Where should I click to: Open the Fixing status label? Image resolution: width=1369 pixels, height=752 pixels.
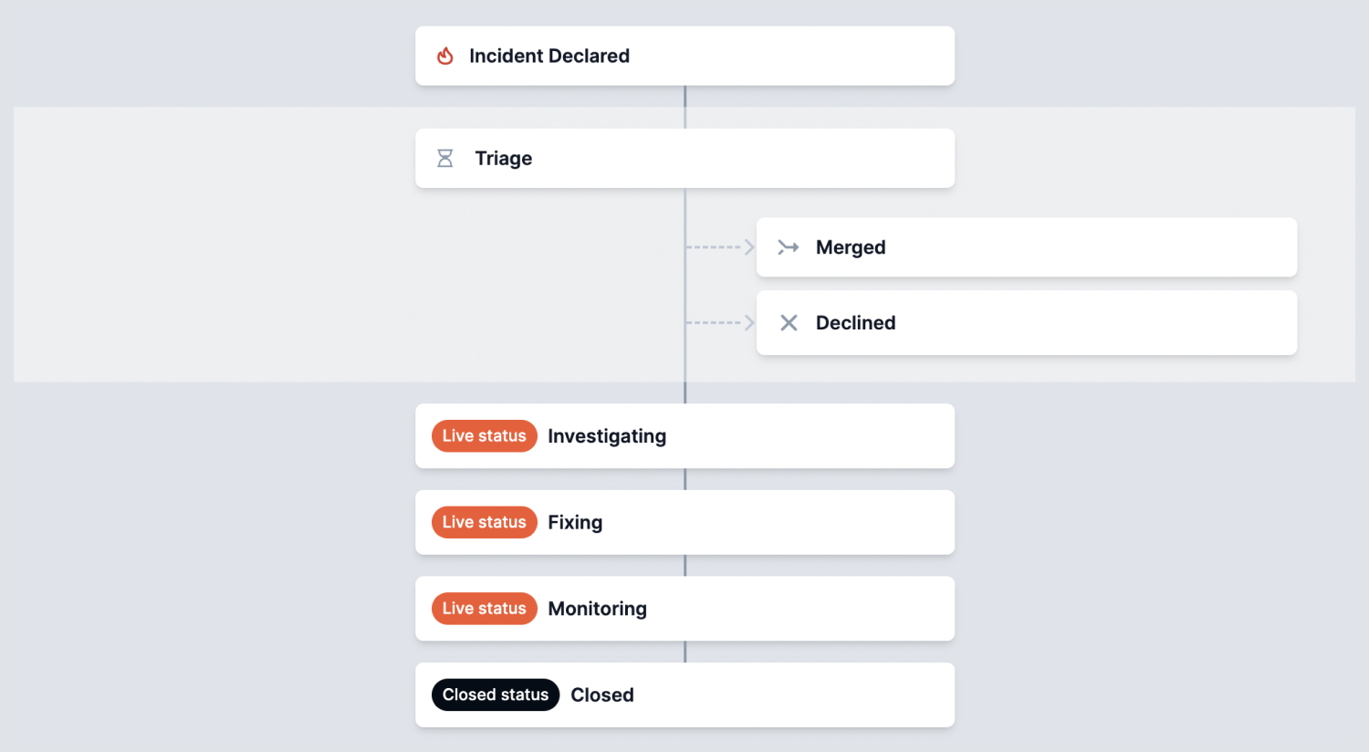coord(575,523)
